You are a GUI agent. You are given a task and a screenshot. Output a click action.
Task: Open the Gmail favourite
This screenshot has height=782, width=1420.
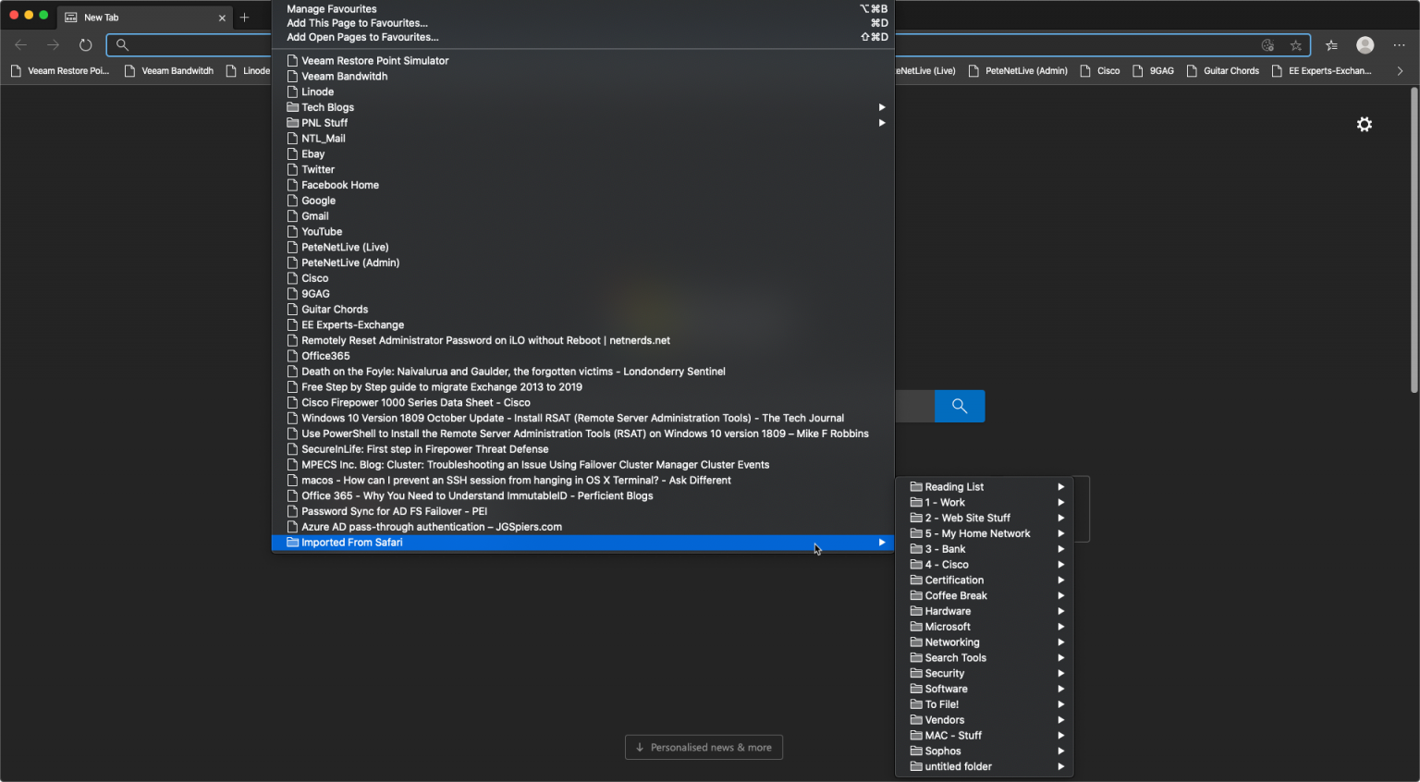click(x=582, y=216)
